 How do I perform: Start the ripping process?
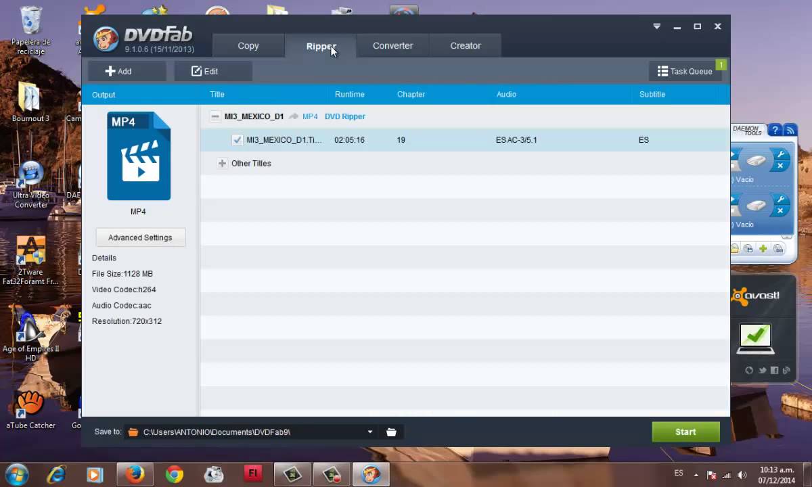pos(685,432)
